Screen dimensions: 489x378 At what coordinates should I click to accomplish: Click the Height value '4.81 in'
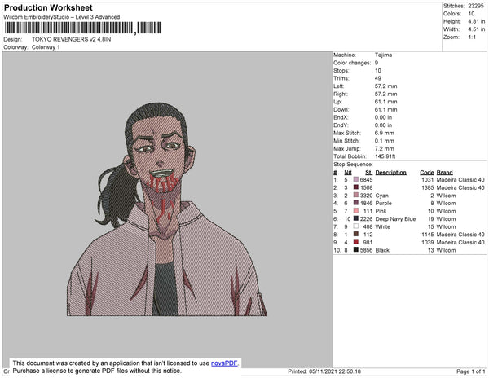pyautogui.click(x=476, y=21)
